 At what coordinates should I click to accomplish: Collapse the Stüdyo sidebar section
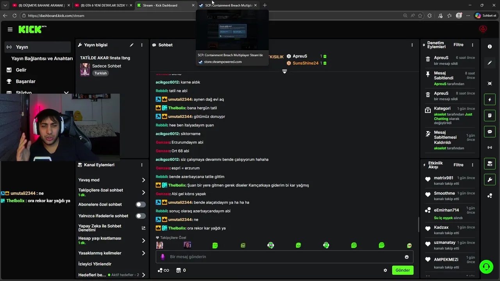click(66, 93)
